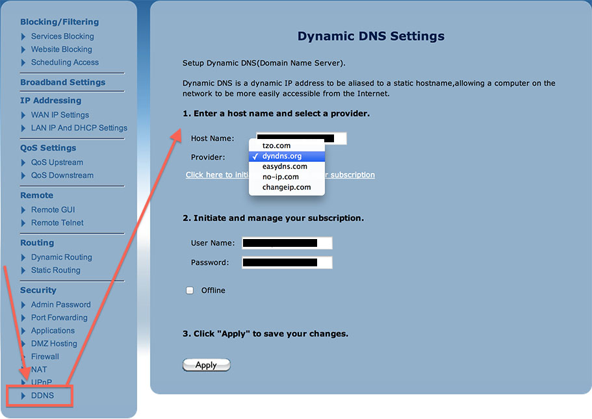Open the Website Blocking page
Viewport: 592px width, 419px height.
pyautogui.click(x=62, y=49)
